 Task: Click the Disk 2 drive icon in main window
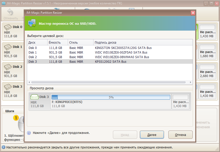click(8, 67)
